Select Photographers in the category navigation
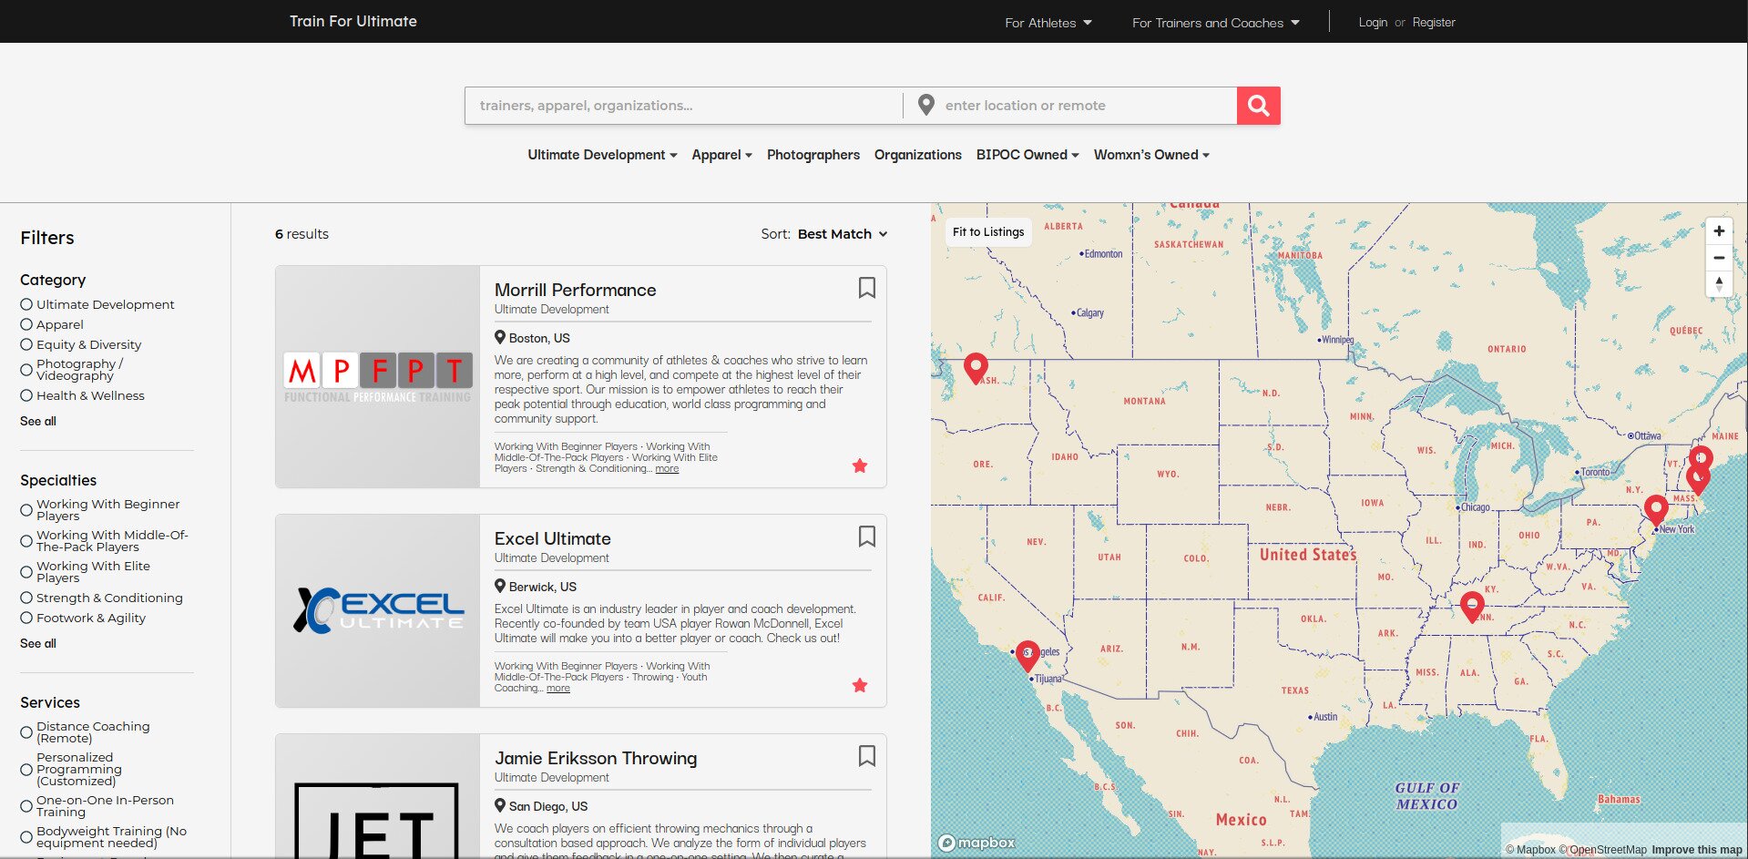Image resolution: width=1748 pixels, height=859 pixels. point(813,155)
